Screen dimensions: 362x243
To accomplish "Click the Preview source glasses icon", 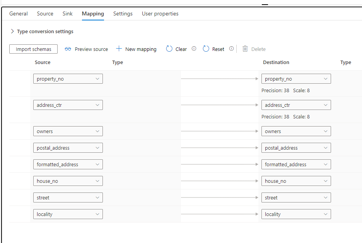I will coord(68,49).
